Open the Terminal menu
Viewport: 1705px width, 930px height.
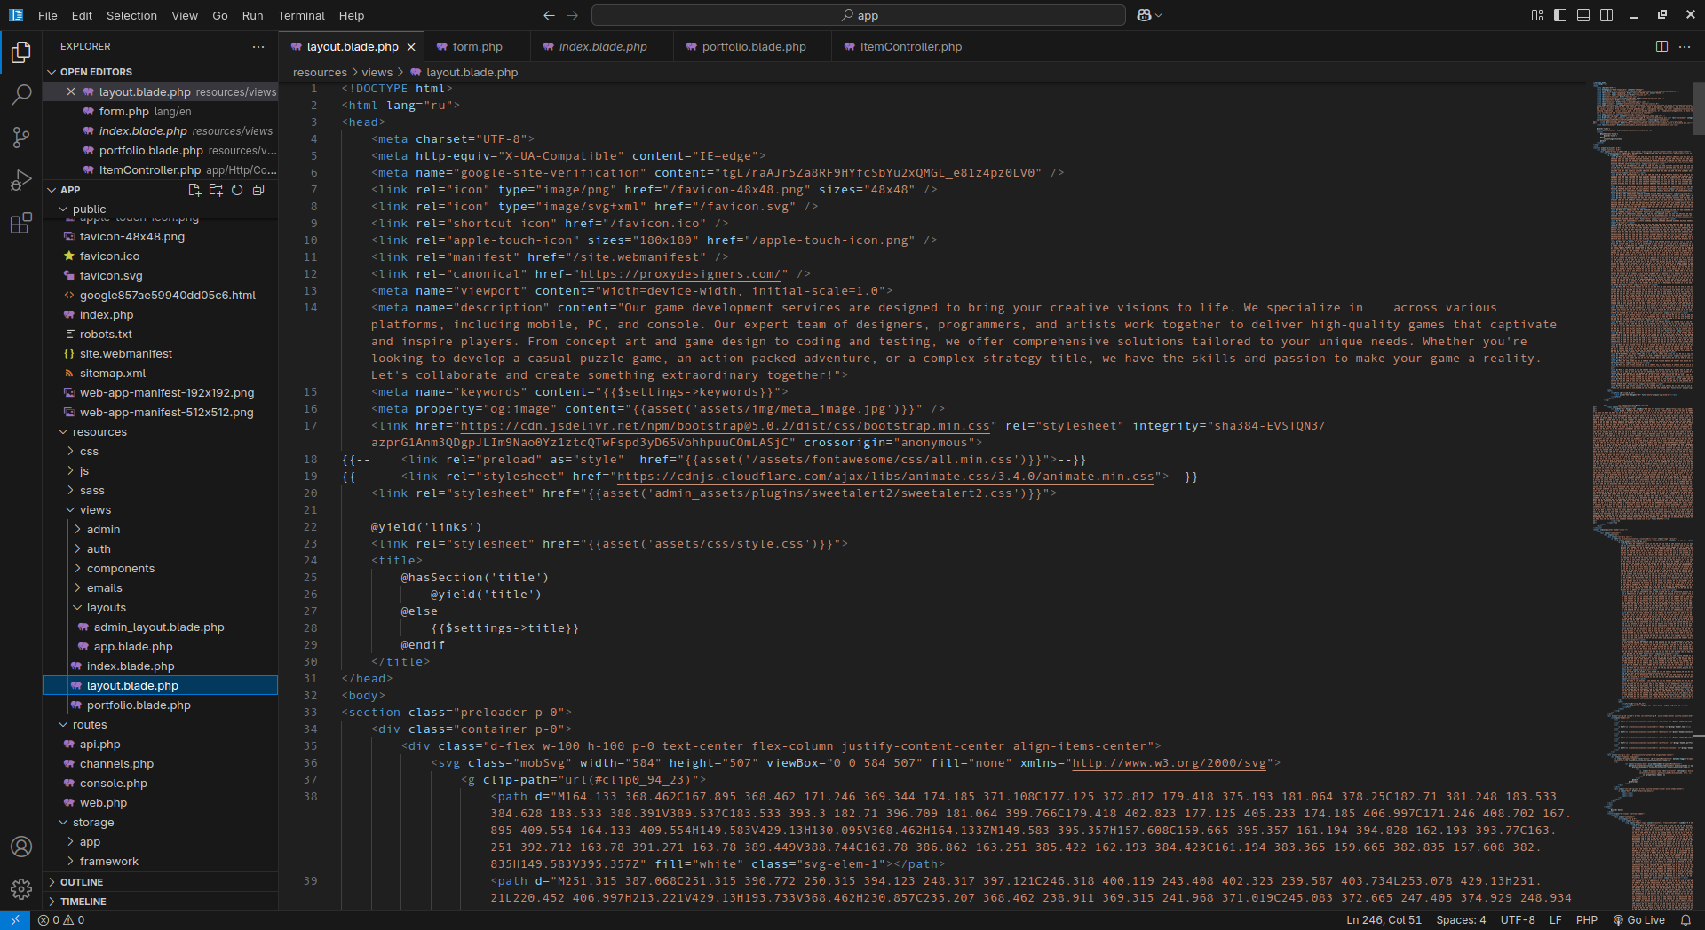pyautogui.click(x=301, y=15)
